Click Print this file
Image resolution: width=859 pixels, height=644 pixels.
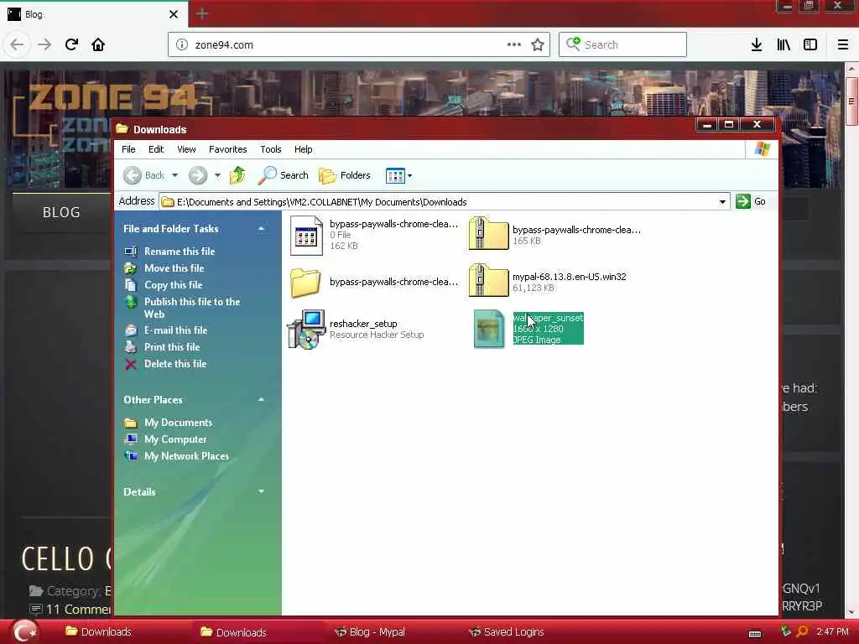[172, 347]
